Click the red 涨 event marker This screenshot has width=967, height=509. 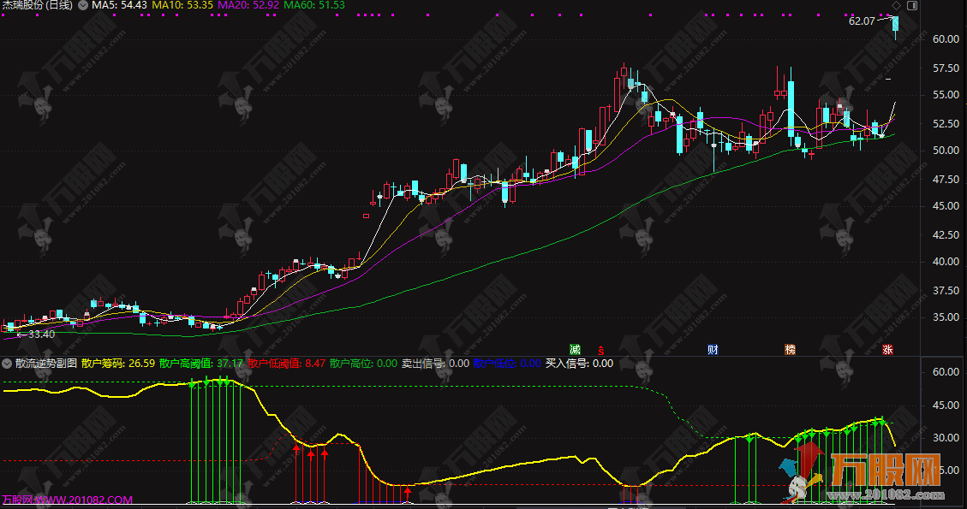[x=888, y=349]
